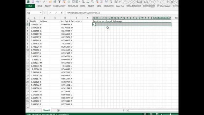
Task: Click the Help question mark icon
Action: pos(168,2)
